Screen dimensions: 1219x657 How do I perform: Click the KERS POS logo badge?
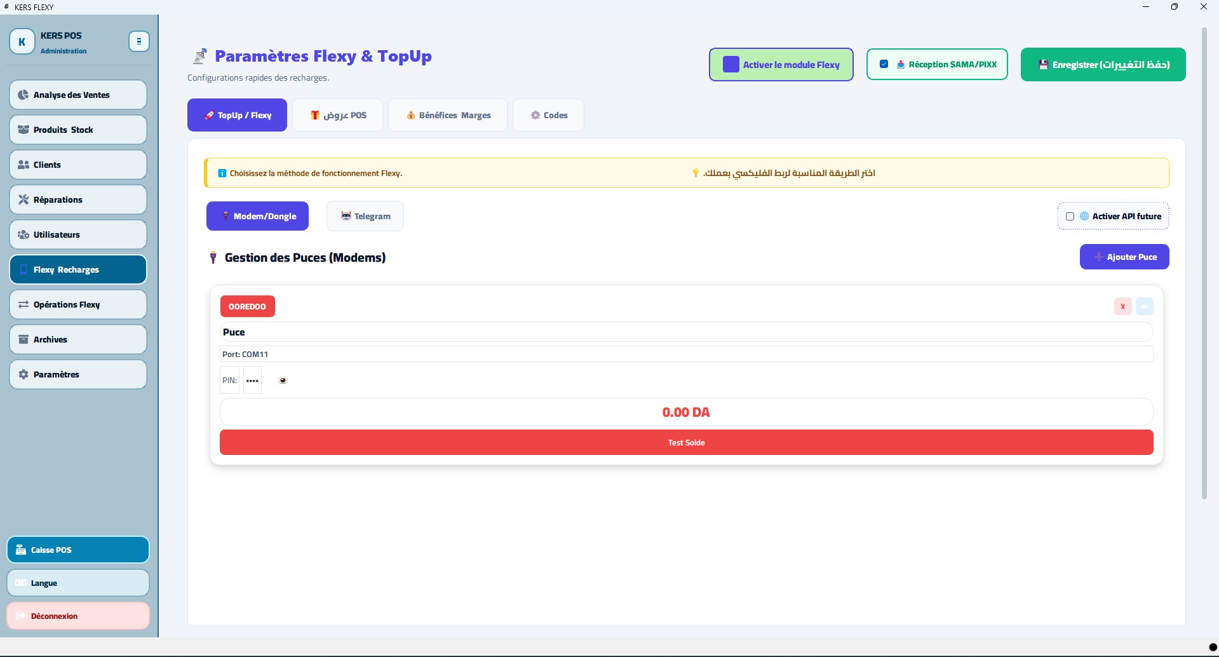point(22,42)
